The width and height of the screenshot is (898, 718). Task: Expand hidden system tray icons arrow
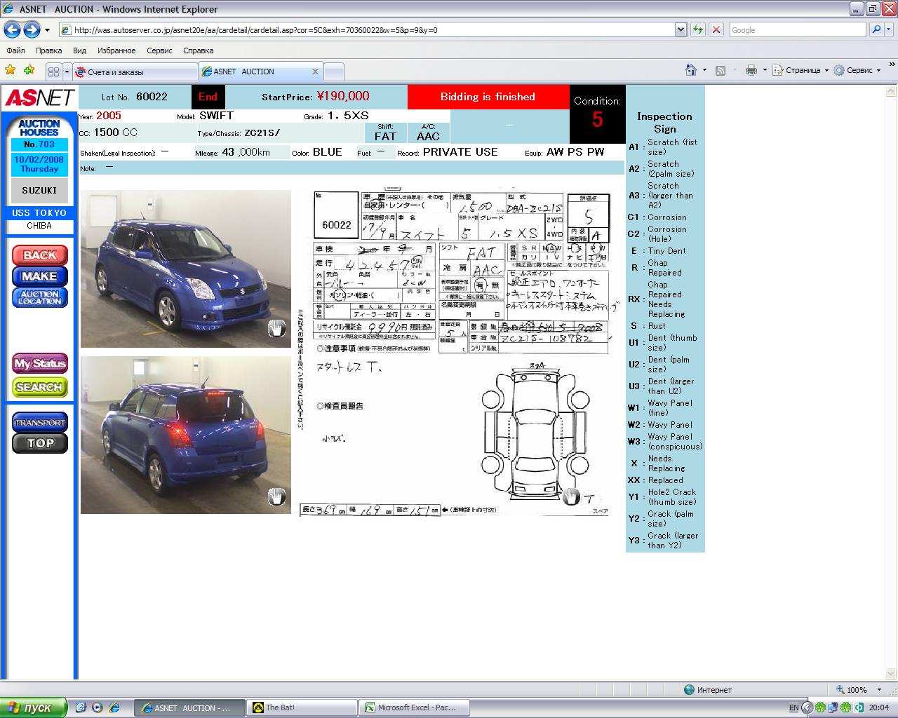[807, 707]
